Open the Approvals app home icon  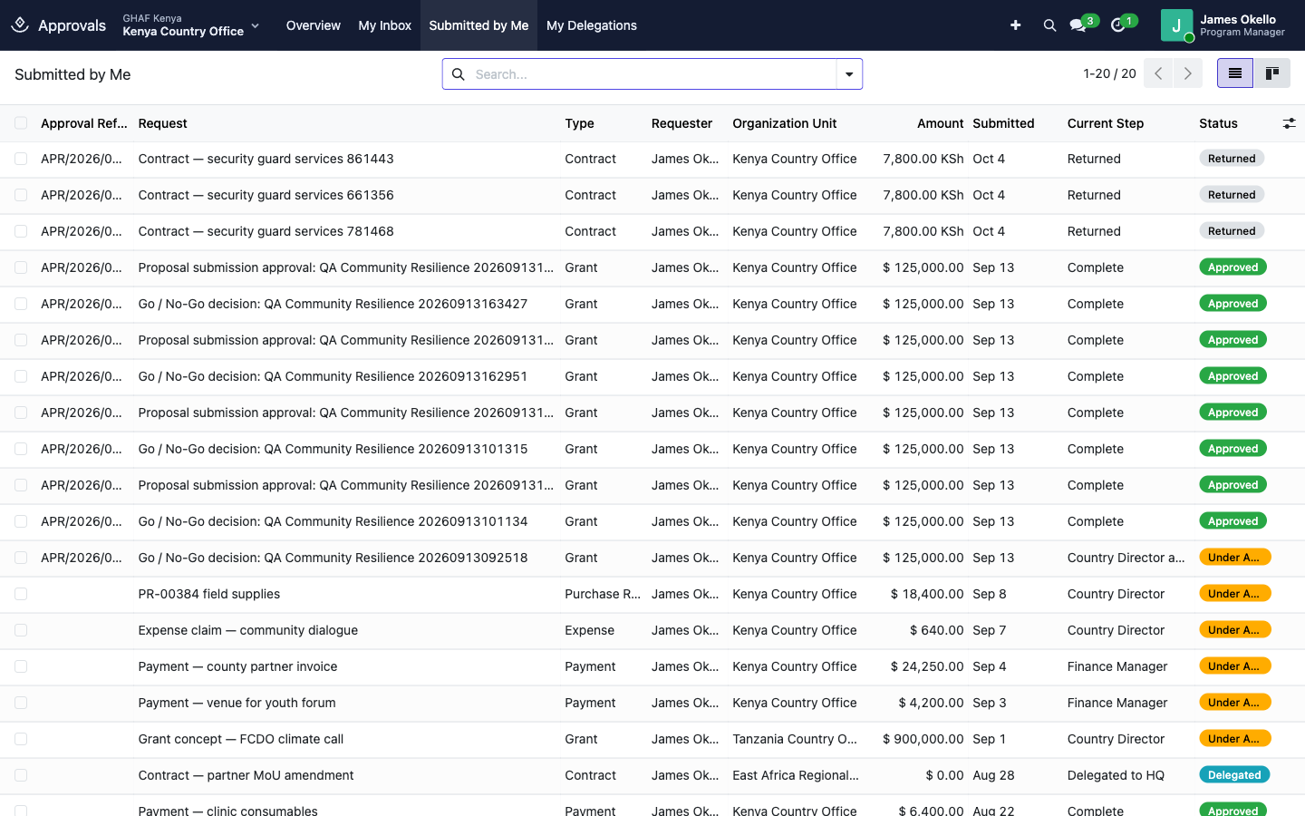[20, 25]
